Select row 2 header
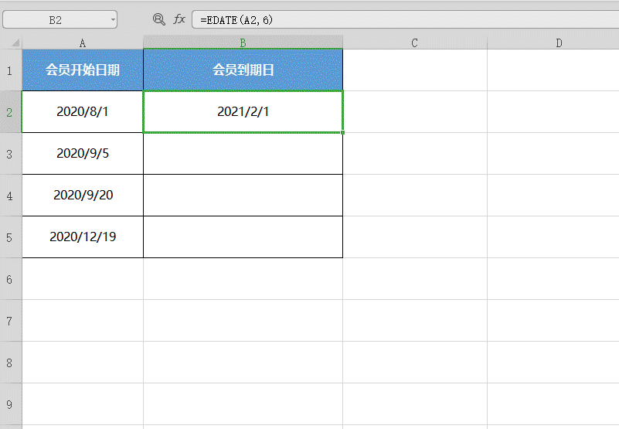This screenshot has width=619, height=429. point(11,112)
